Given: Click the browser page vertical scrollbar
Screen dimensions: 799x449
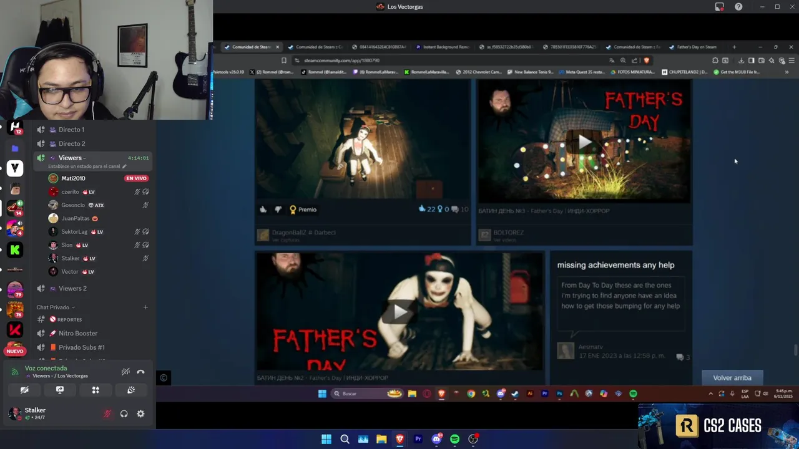Looking at the screenshot, I should [795, 350].
